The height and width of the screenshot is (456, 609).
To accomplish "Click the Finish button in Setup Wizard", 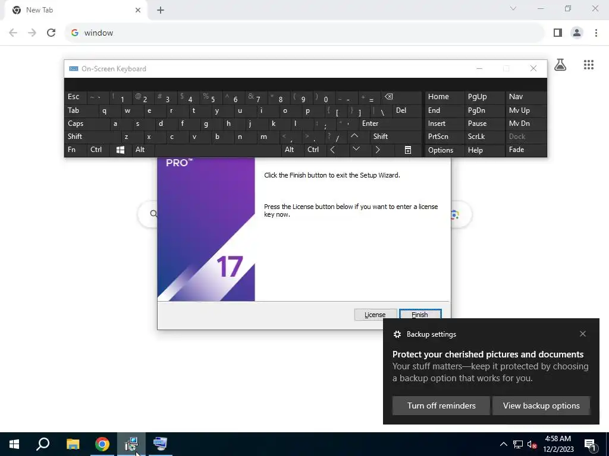I will [x=420, y=315].
